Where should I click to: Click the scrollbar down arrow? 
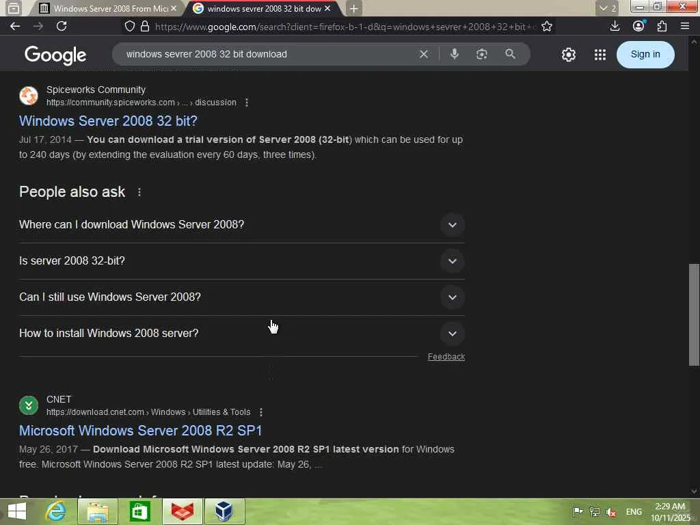click(694, 491)
